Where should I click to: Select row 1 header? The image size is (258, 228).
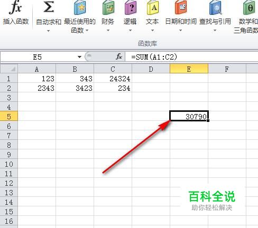(x=9, y=79)
